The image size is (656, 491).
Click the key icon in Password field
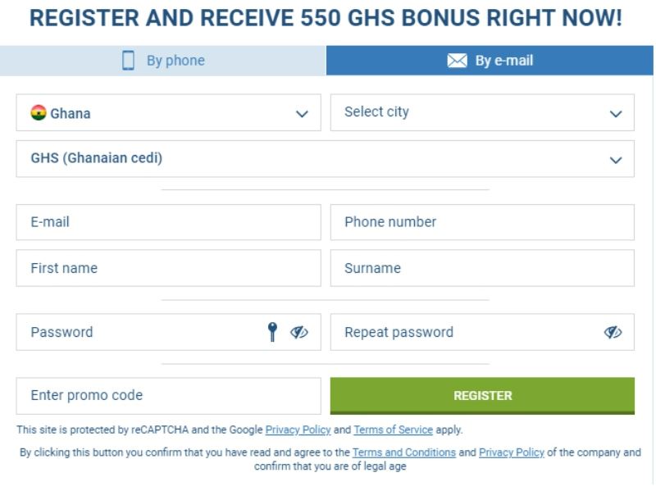coord(273,331)
